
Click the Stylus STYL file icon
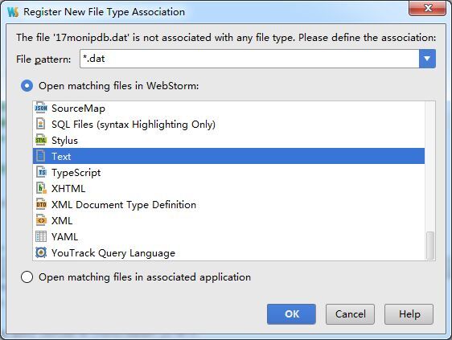click(41, 140)
